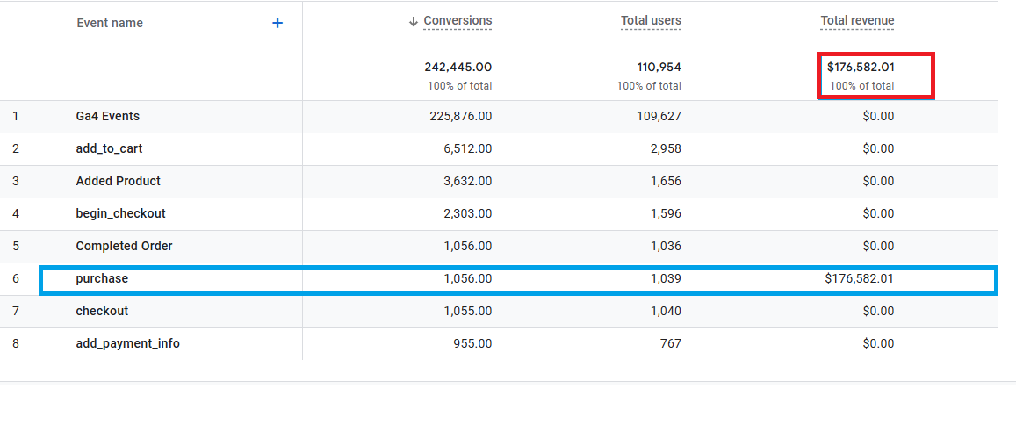
Task: Click the plus icon to add dimension
Action: (x=277, y=24)
